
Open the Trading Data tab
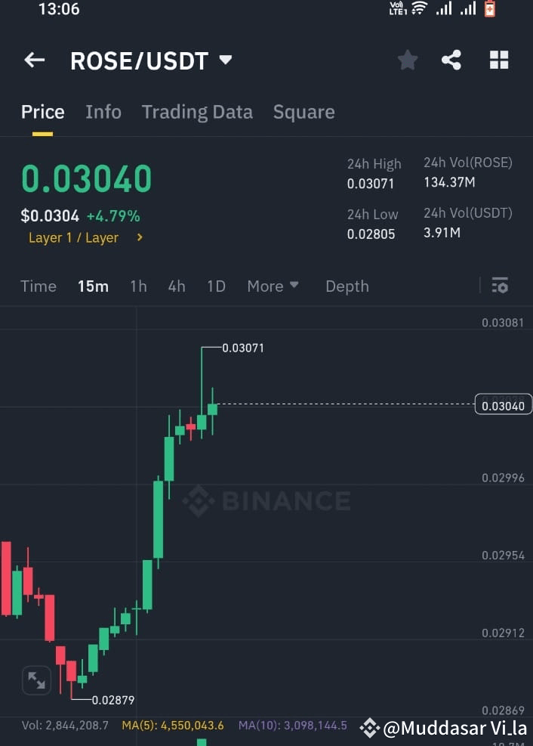coord(197,113)
